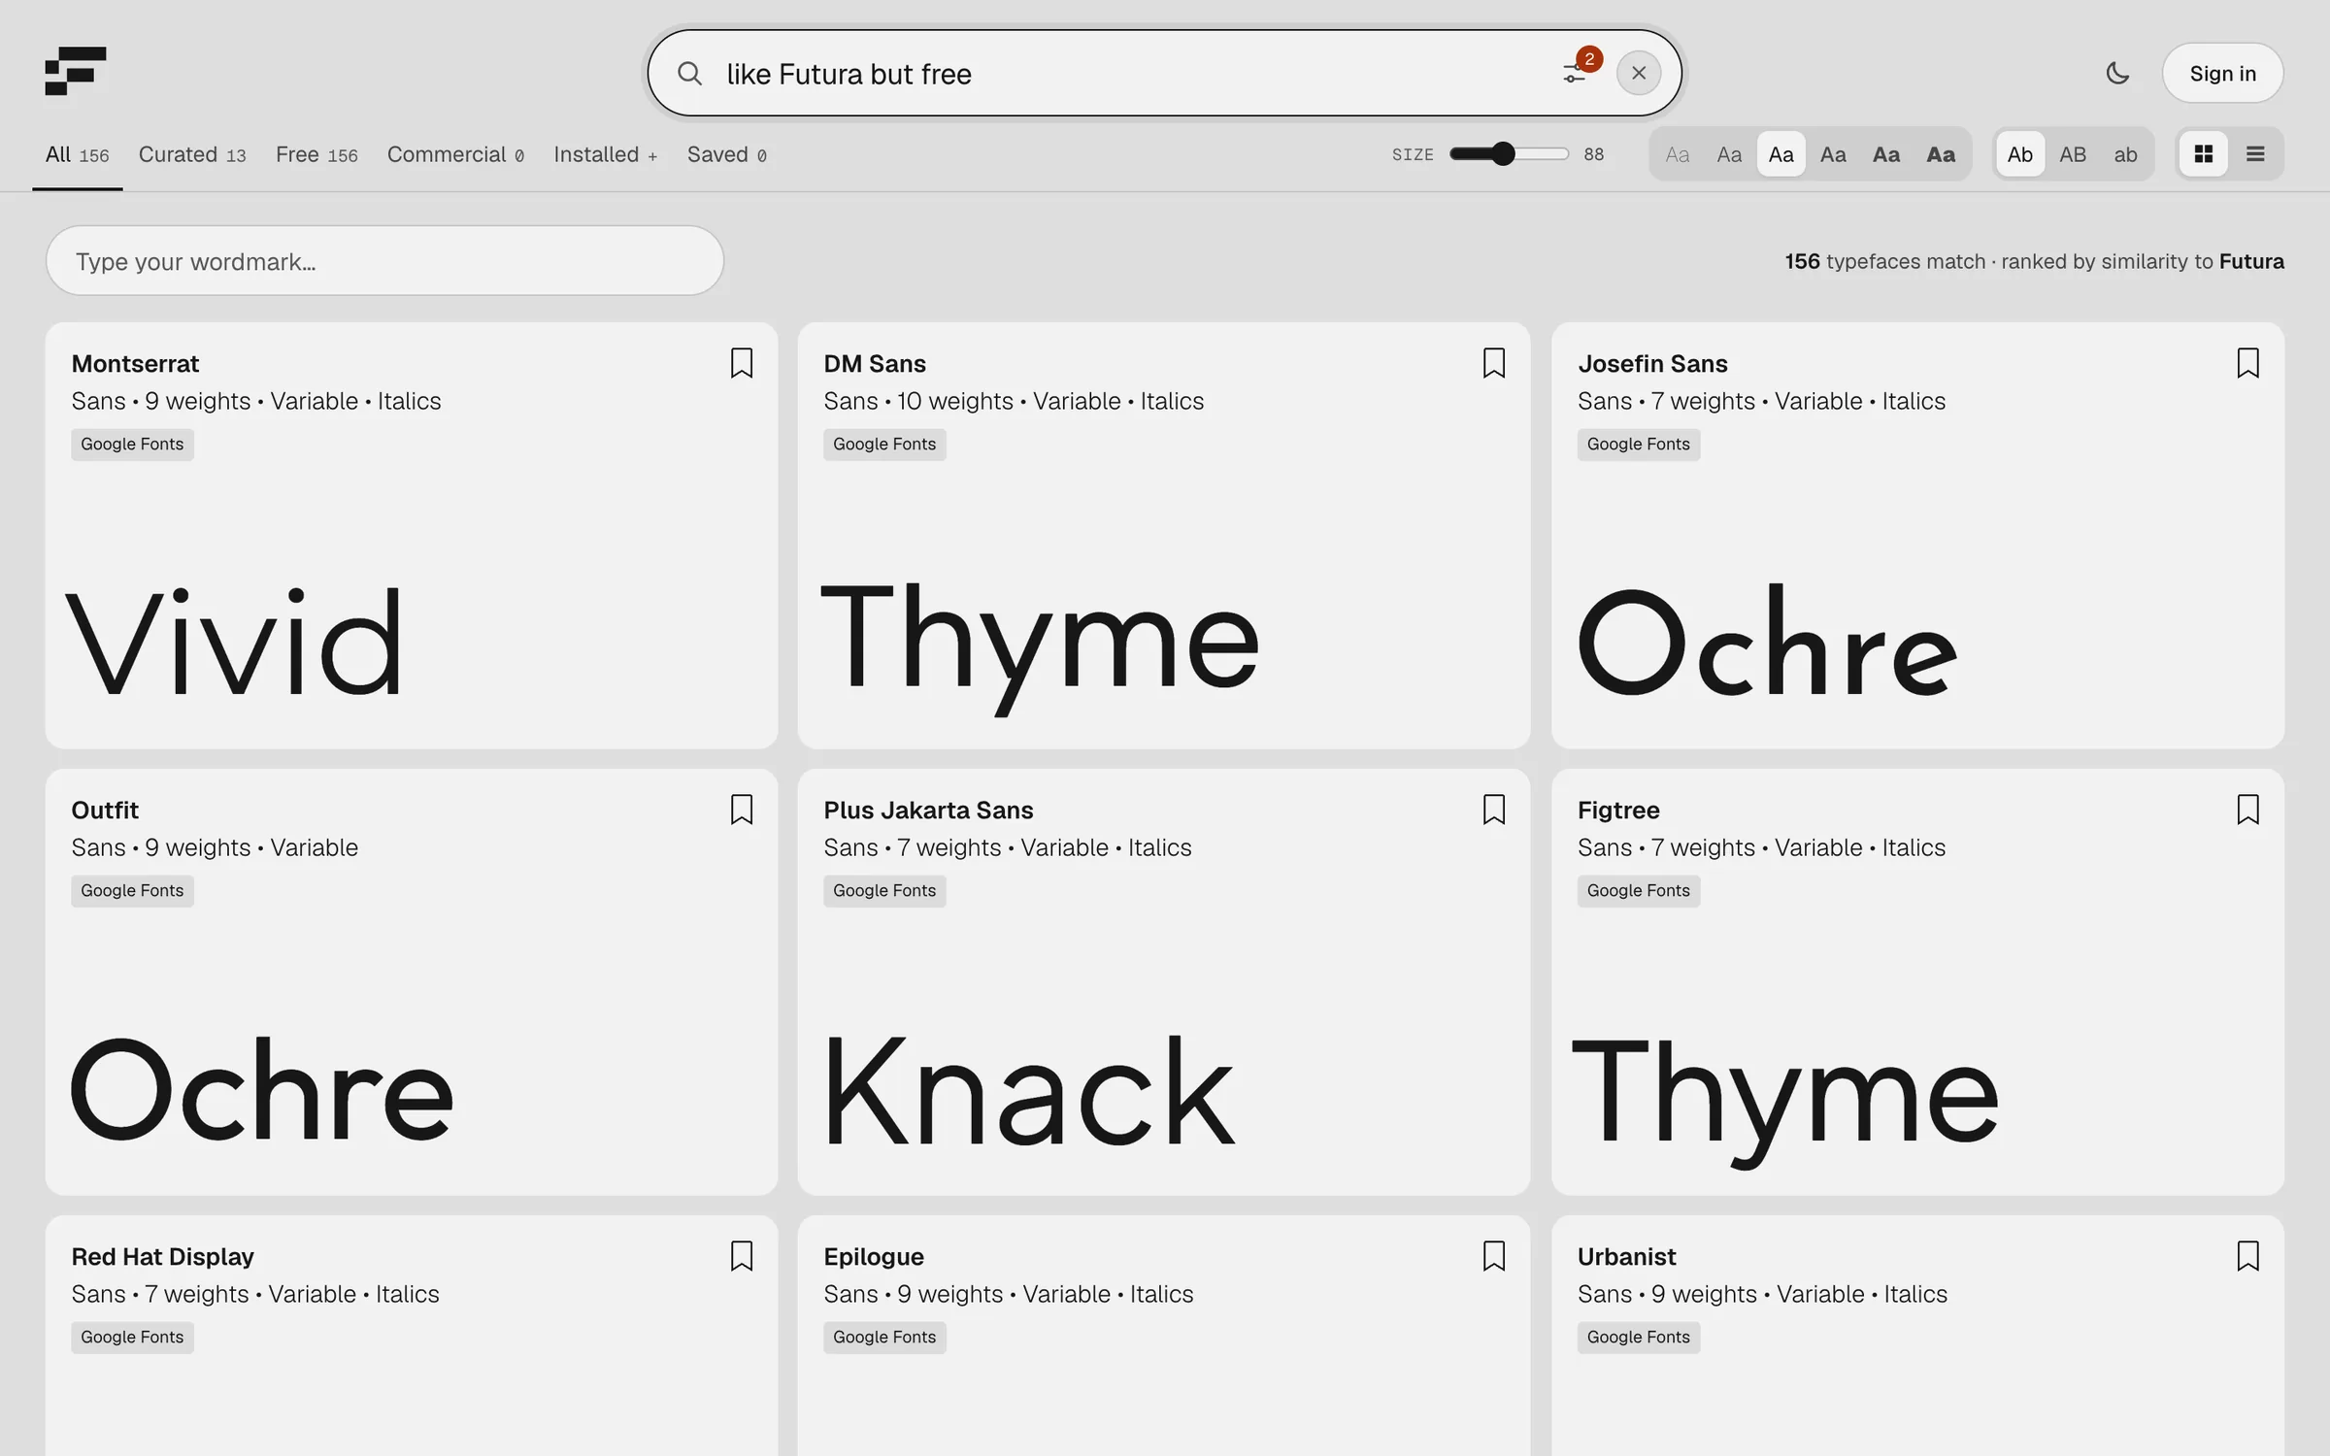Open the Saved tab

click(727, 155)
